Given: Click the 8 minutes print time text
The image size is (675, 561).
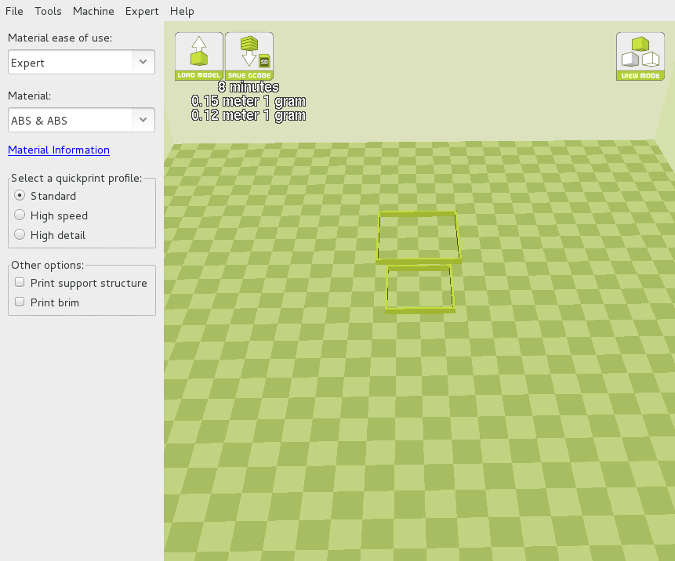Looking at the screenshot, I should (249, 87).
